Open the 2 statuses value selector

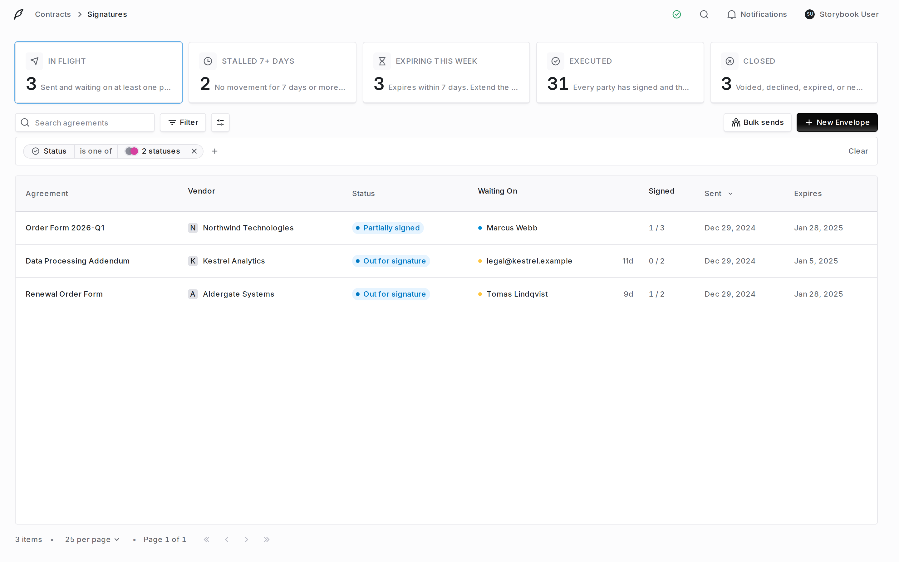coord(153,151)
